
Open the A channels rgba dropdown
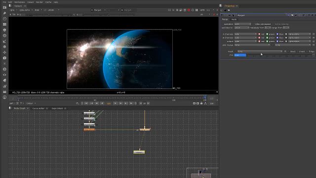coord(245,34)
